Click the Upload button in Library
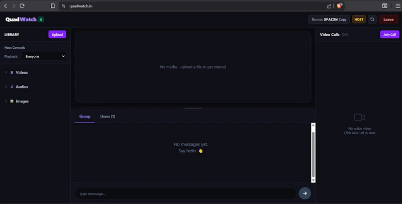Image resolution: width=402 pixels, height=204 pixels. pos(57,34)
